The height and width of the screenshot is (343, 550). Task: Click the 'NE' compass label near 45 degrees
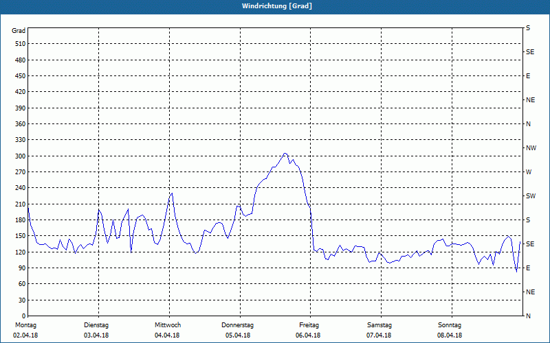[x=530, y=292]
